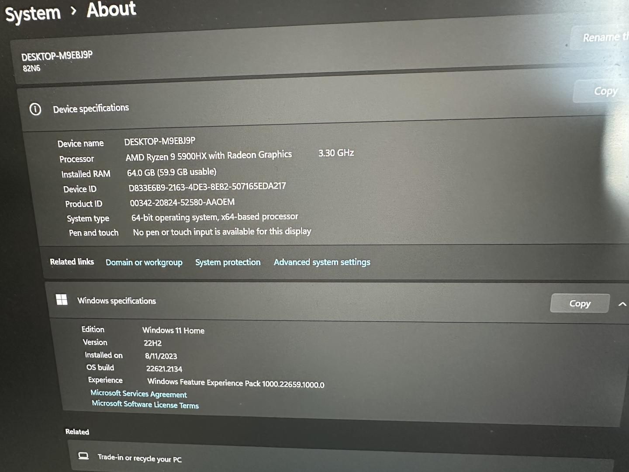Click the Installed RAM label
The image size is (629, 472).
(x=86, y=174)
